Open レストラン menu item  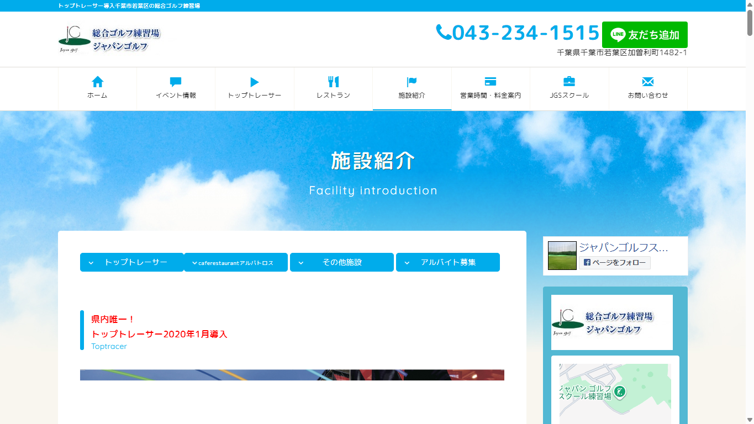coord(333,89)
